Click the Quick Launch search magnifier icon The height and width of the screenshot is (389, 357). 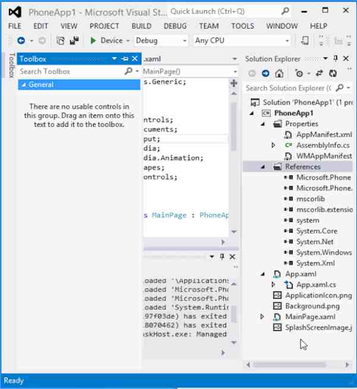tap(286, 11)
